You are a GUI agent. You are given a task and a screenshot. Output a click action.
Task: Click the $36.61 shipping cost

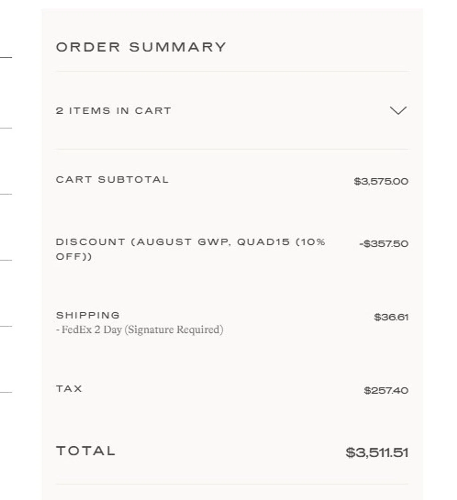pyautogui.click(x=391, y=317)
